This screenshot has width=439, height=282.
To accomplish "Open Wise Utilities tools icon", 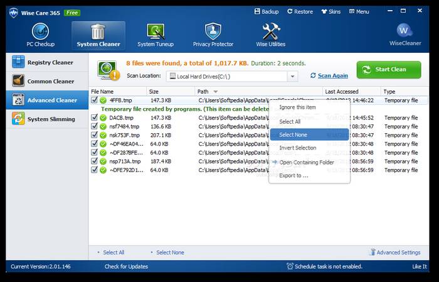I will coord(270,31).
